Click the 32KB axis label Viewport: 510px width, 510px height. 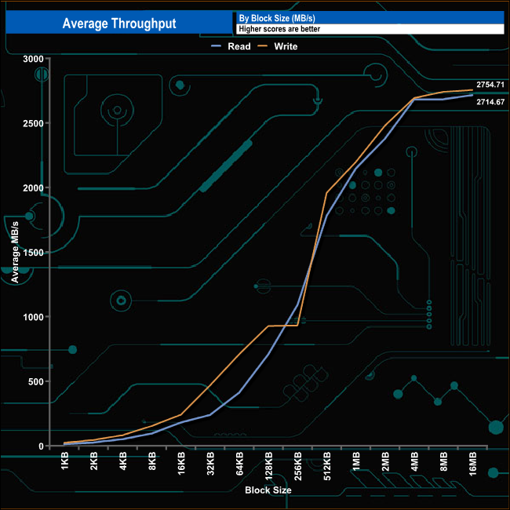click(210, 463)
